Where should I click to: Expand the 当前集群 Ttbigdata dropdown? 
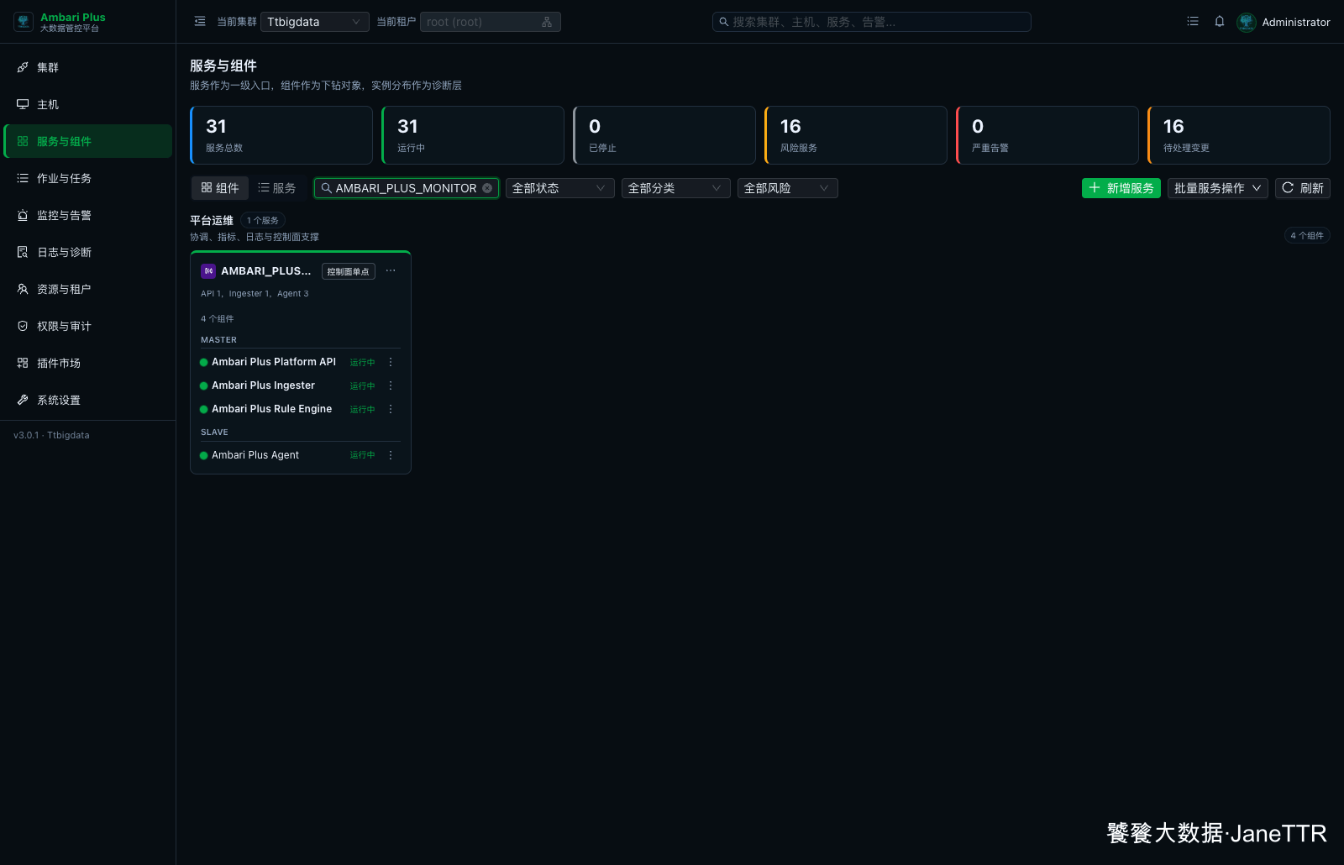click(x=315, y=22)
